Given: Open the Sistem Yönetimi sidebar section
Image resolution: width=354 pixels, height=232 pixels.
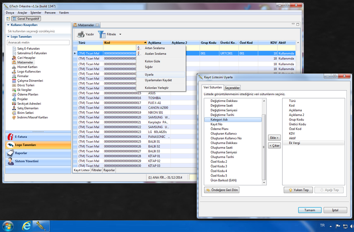Looking at the screenshot, I should (x=26, y=161).
